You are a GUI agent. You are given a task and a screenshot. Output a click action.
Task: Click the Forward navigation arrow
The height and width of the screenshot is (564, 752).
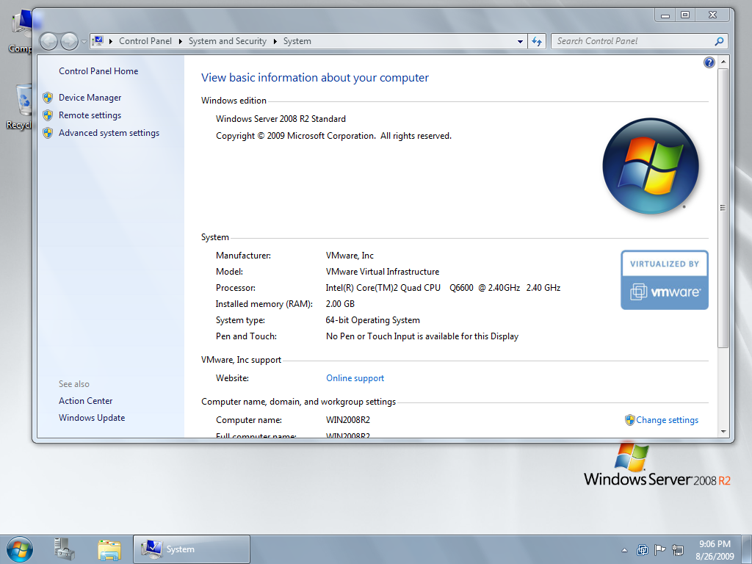click(69, 41)
